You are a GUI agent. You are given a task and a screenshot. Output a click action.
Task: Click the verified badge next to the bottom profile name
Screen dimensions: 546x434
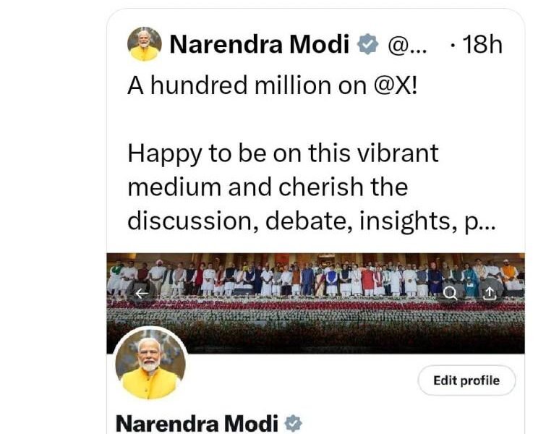pos(293,424)
